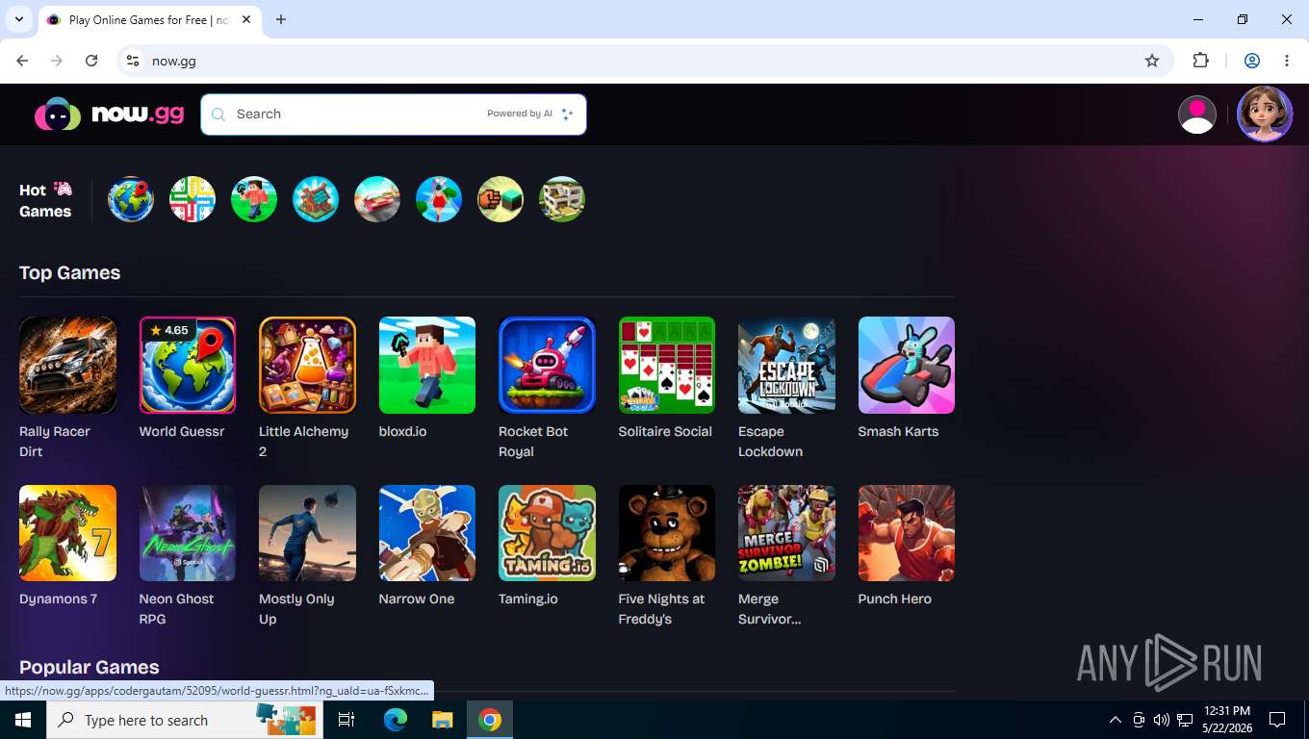Open the red dress runner hot game icon
This screenshot has width=1309, height=739.
pyautogui.click(x=439, y=199)
